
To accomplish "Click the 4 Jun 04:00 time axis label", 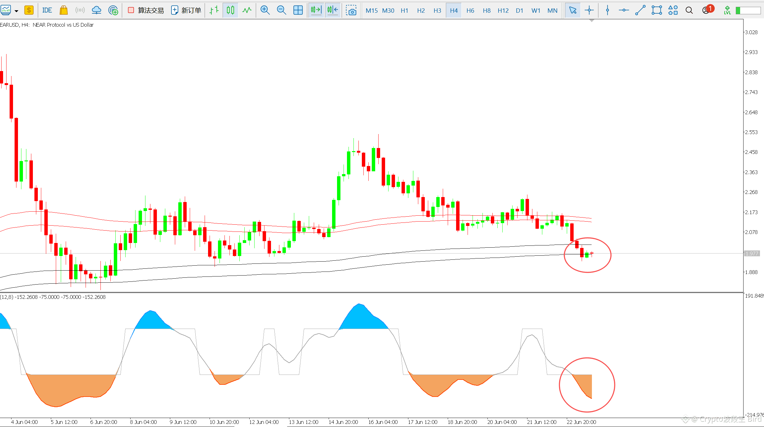I will coord(24,422).
